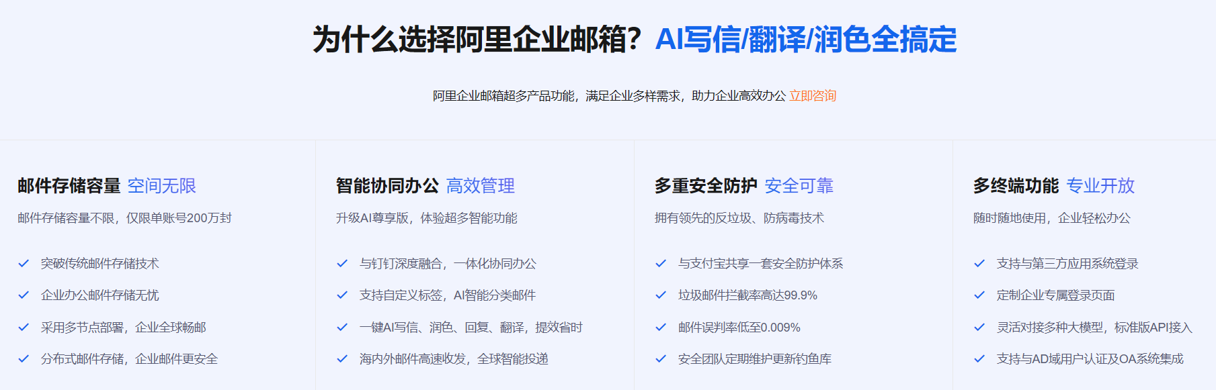Click the checkmark beside 分布式邮件存储

point(24,358)
